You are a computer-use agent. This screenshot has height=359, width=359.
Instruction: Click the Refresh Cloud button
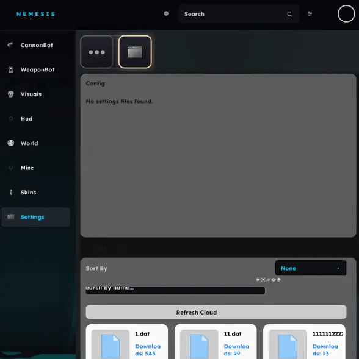(x=216, y=312)
